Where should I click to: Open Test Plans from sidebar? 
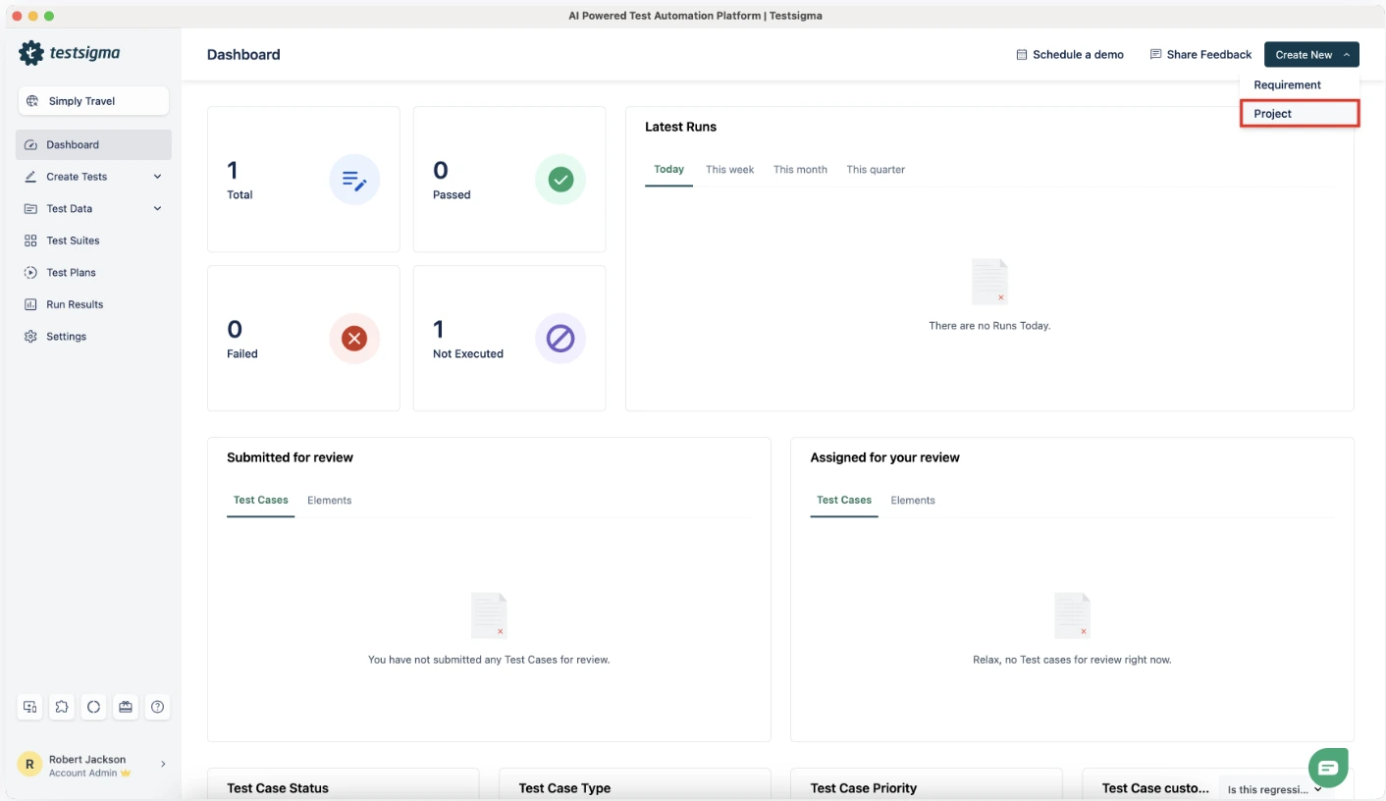pos(71,272)
